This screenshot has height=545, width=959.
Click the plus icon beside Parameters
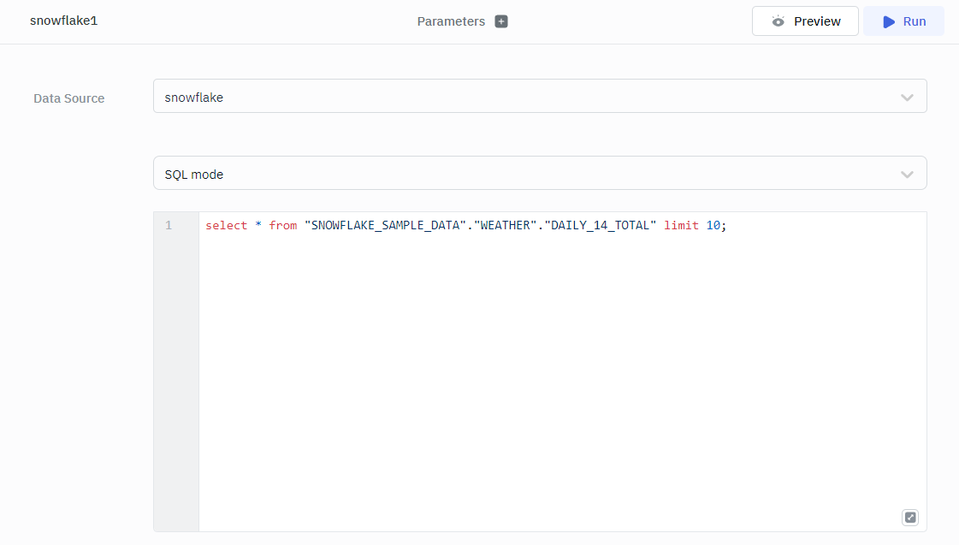pos(501,21)
